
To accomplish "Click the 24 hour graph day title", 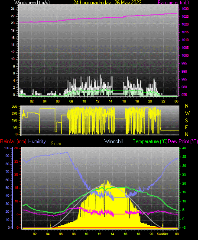I will (x=107, y=3).
